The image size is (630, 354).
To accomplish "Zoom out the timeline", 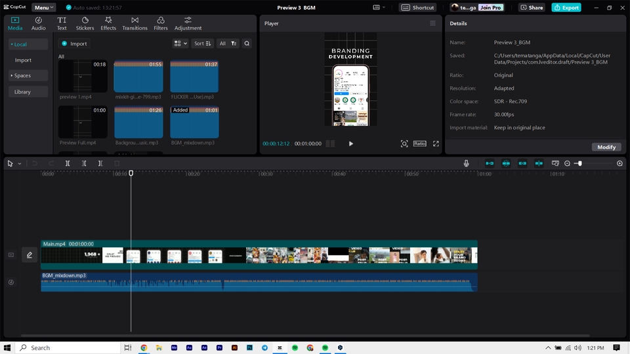I will tap(567, 163).
